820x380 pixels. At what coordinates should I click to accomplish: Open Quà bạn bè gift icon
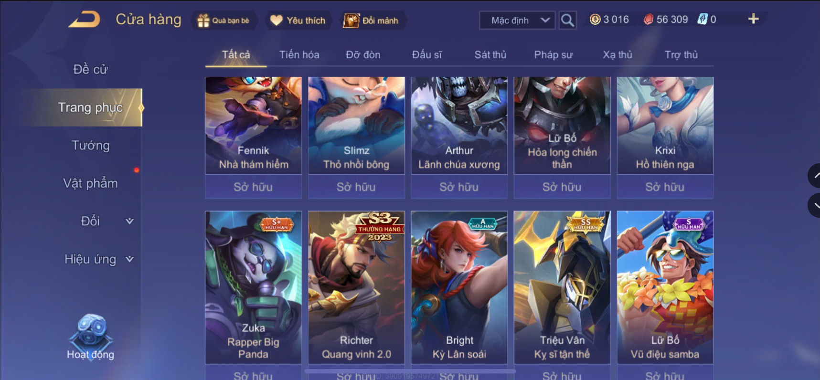tap(203, 21)
